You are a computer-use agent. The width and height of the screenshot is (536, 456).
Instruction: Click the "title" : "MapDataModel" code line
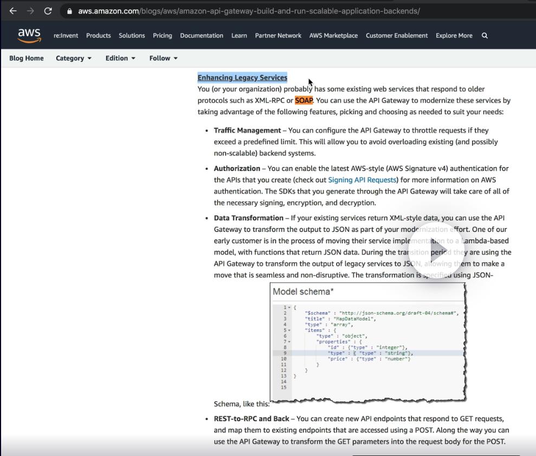[340, 318]
